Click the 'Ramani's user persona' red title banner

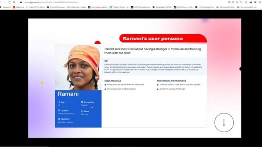163,38
